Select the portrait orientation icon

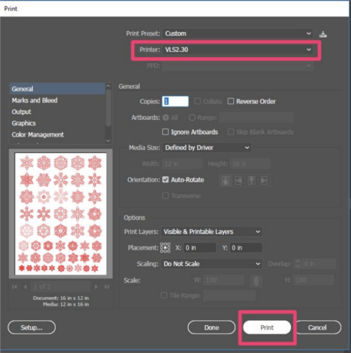coord(225,180)
